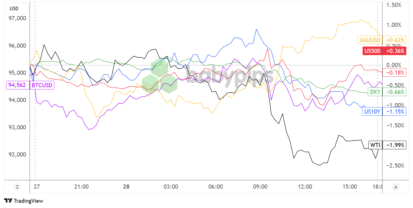413x208 pixels.
Task: Click the 97,000 price axis label
Action: coord(17,18)
